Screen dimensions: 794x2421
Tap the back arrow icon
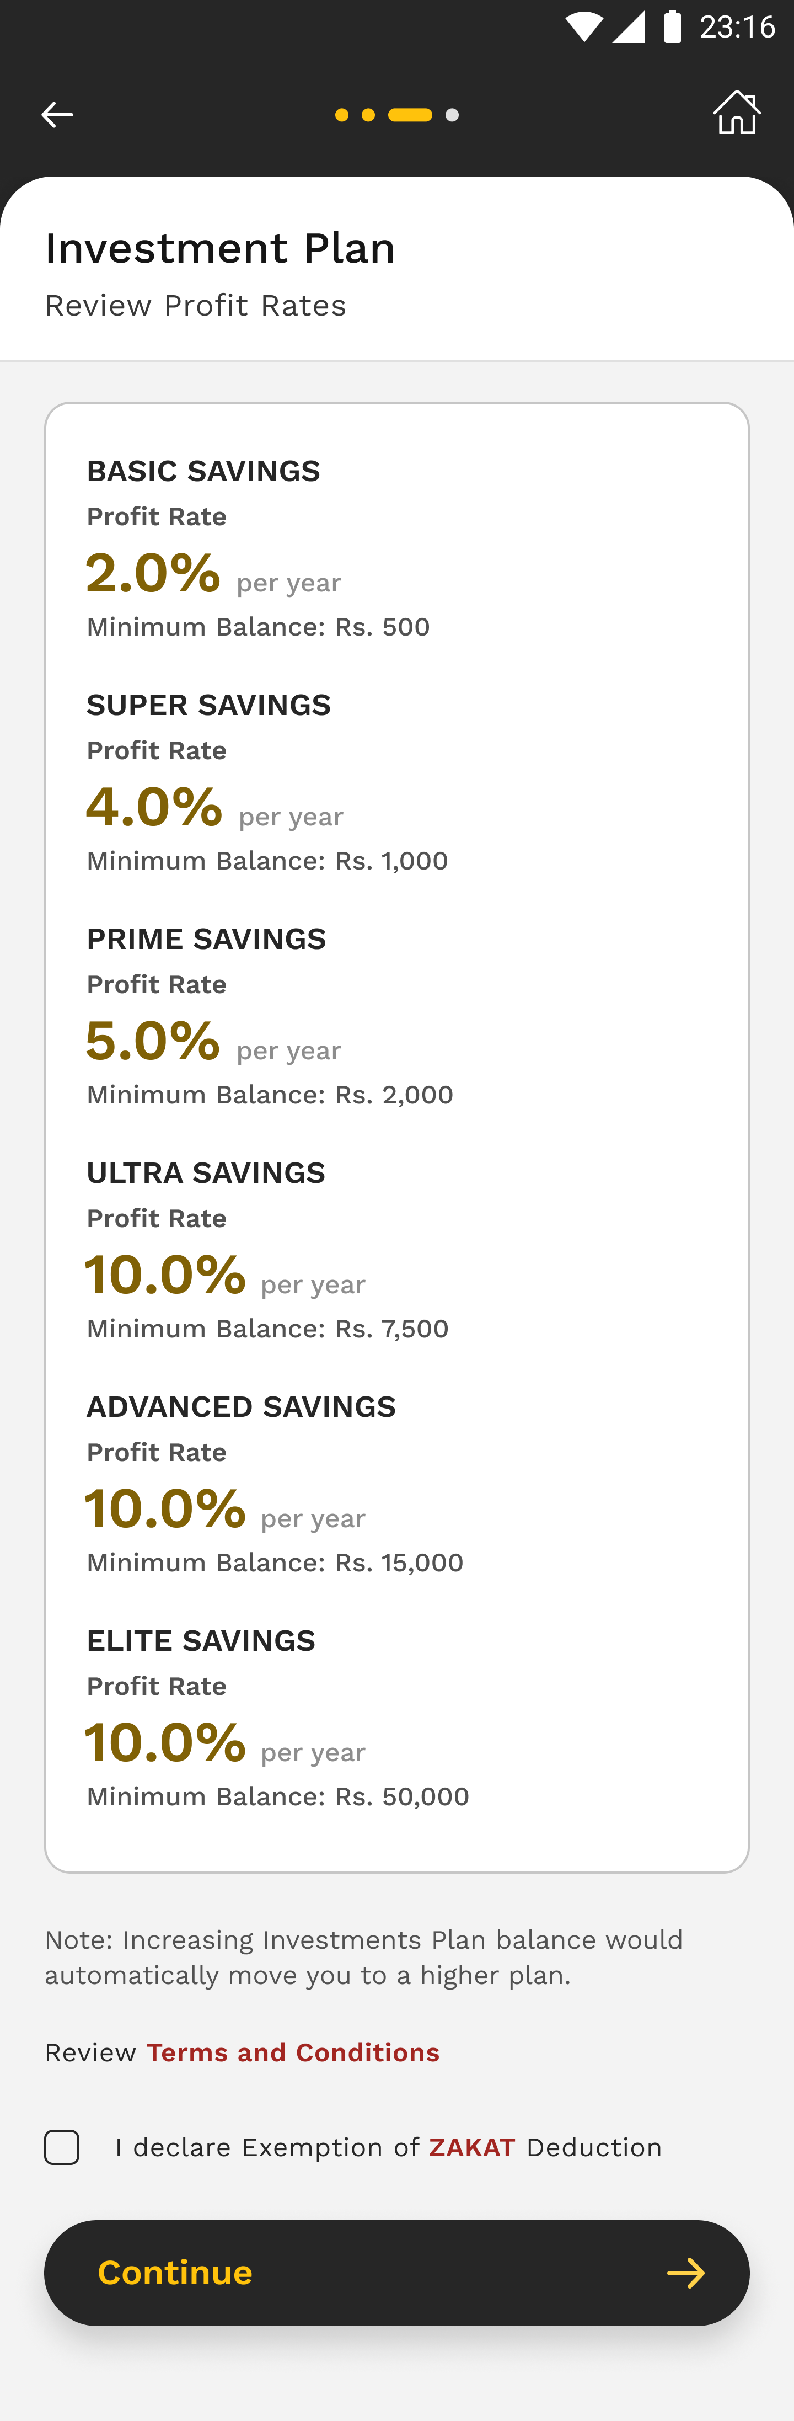(x=57, y=115)
